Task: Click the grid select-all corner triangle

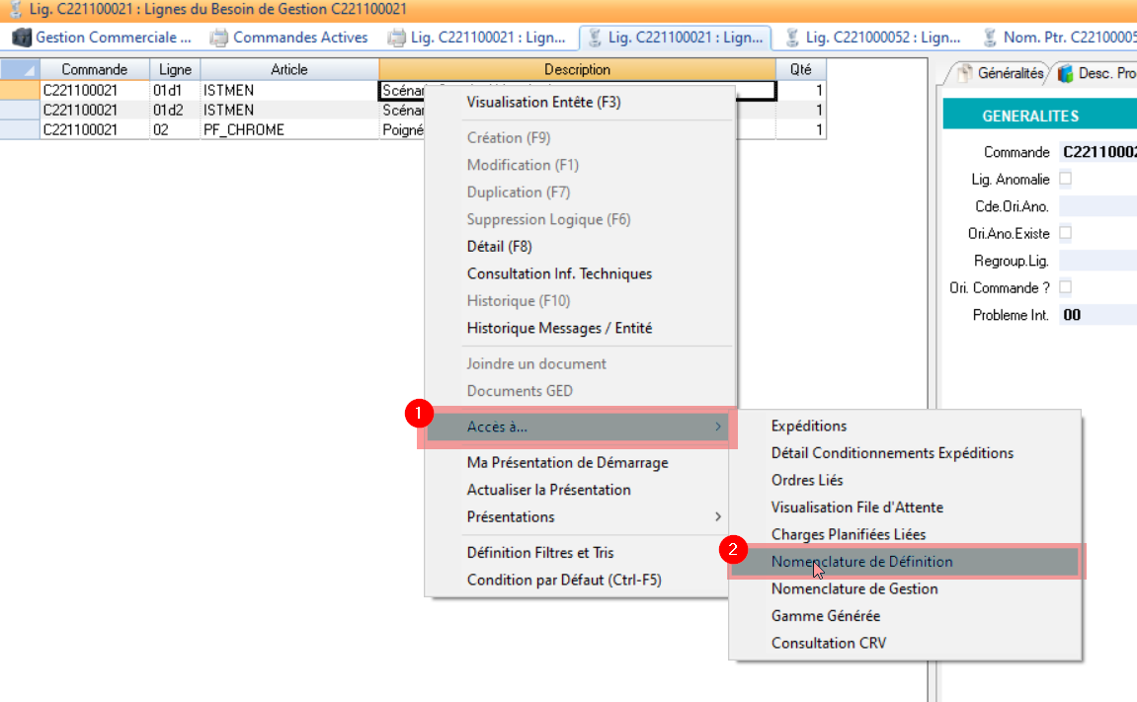Action: click(x=28, y=70)
